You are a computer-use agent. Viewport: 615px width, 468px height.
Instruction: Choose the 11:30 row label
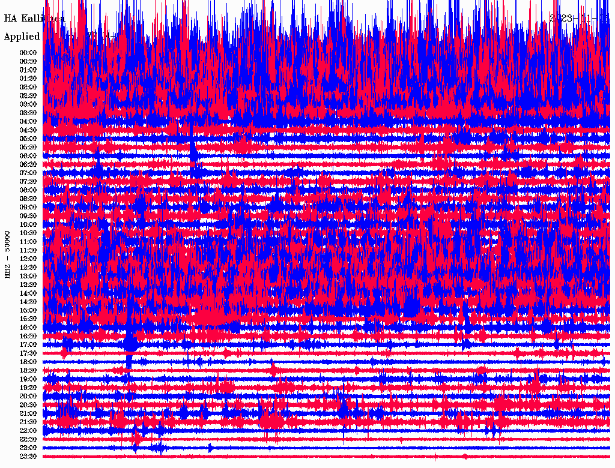28,250
